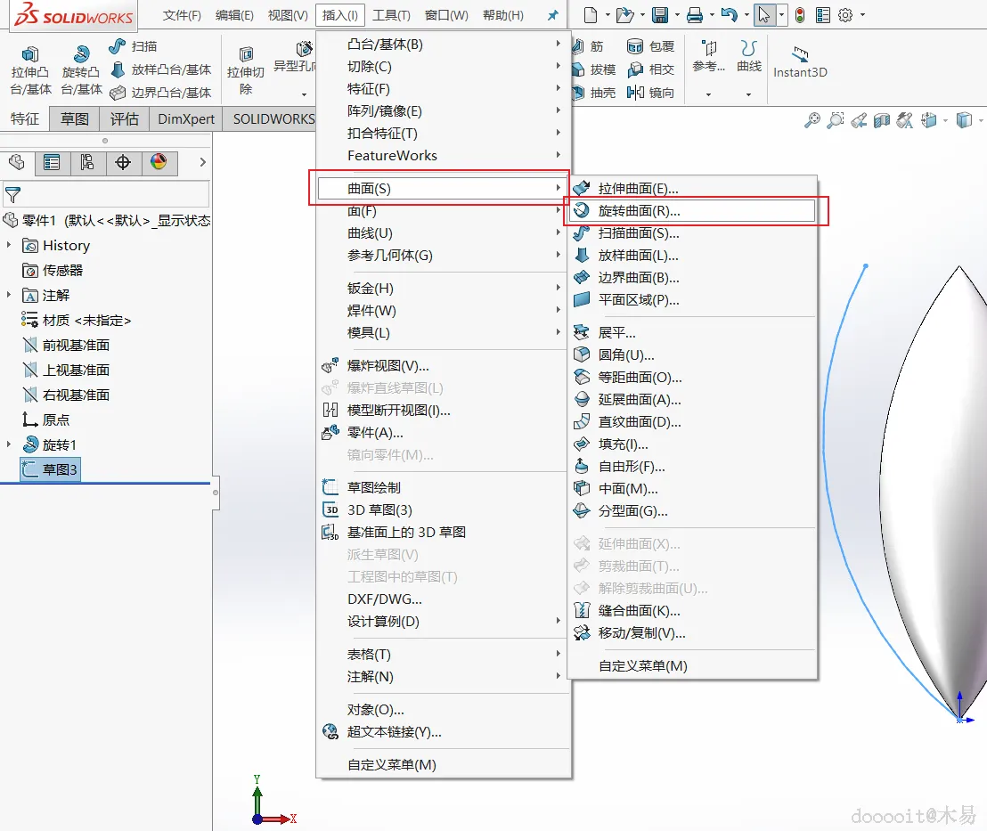Open the 文件(F) File menu
987x831 pixels.
[182, 15]
